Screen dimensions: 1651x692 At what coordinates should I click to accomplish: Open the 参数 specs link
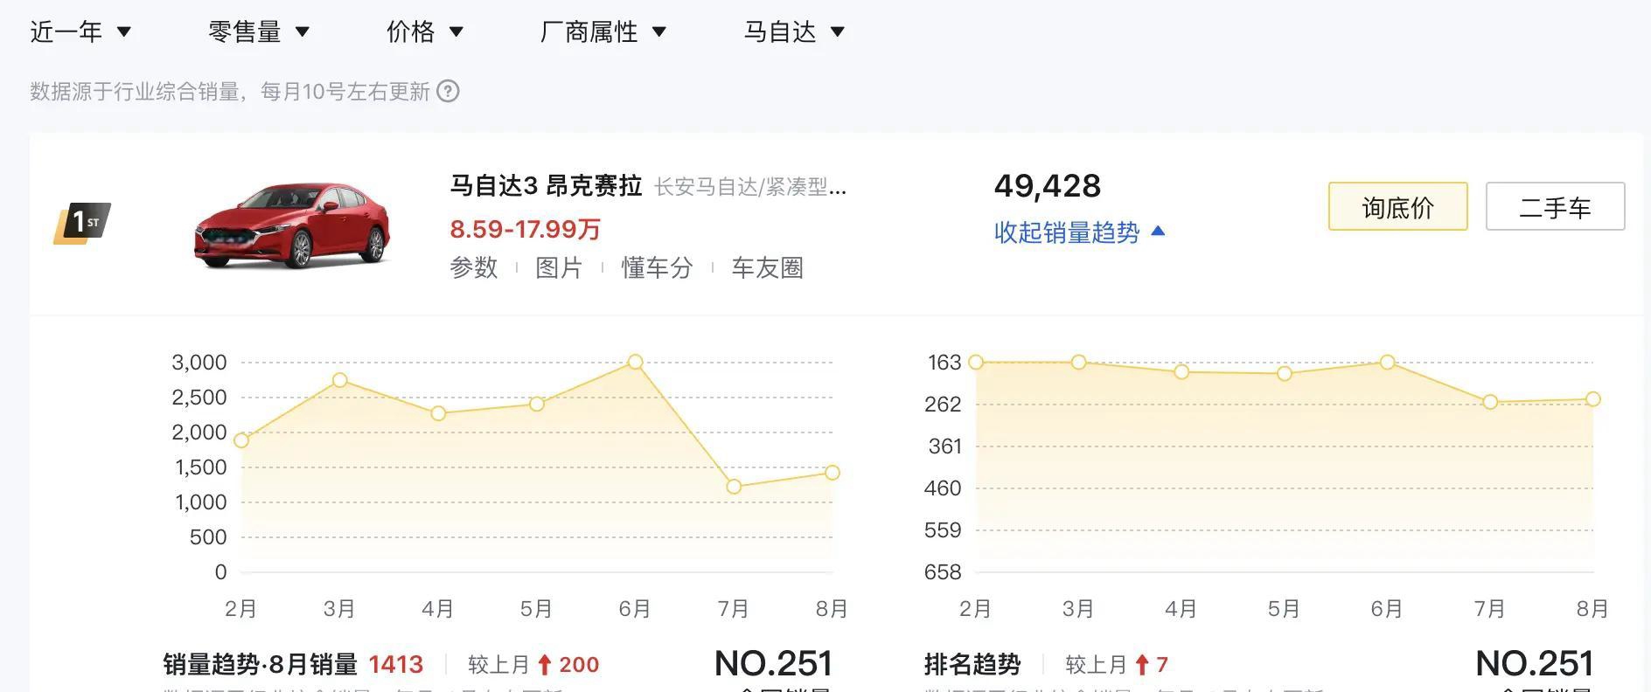click(x=474, y=267)
